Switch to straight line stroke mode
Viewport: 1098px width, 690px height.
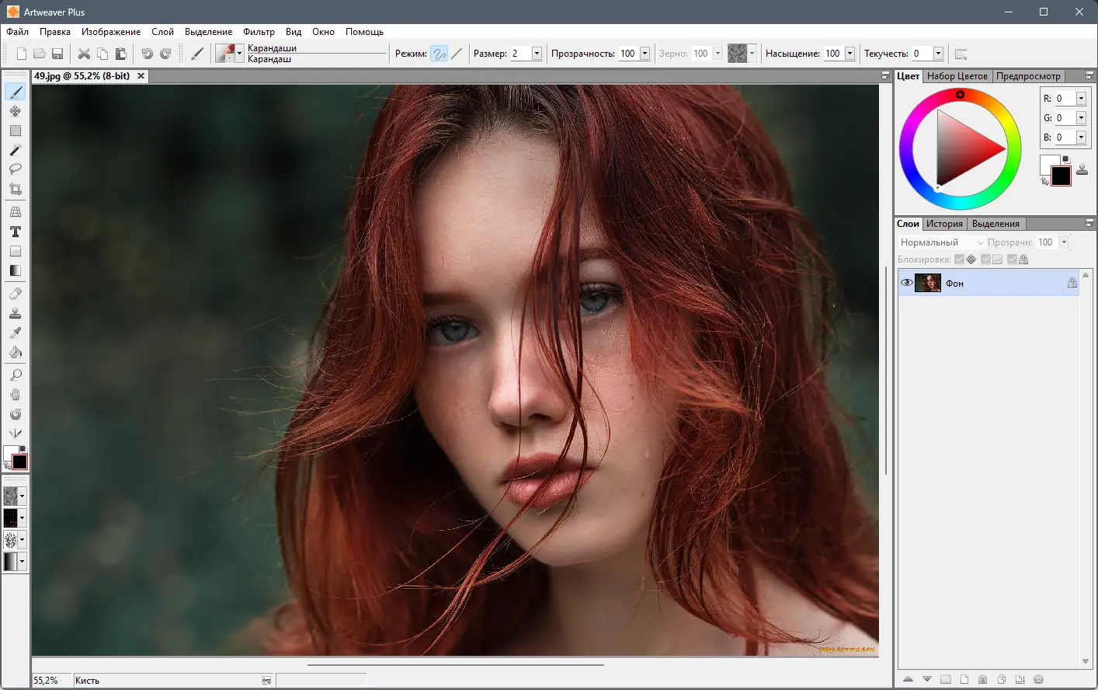click(457, 54)
